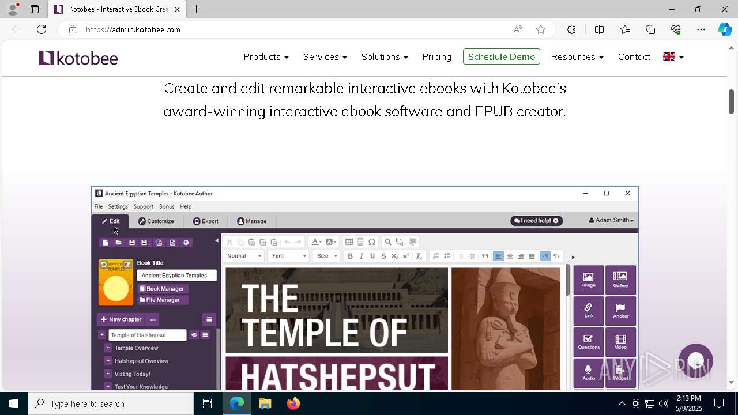
Task: Switch to the Manage tab
Action: 252,221
